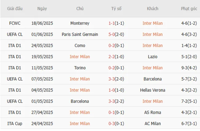The image size is (200, 131).
Task: Click the 'Ngày' date column header
Action: click(42, 9)
